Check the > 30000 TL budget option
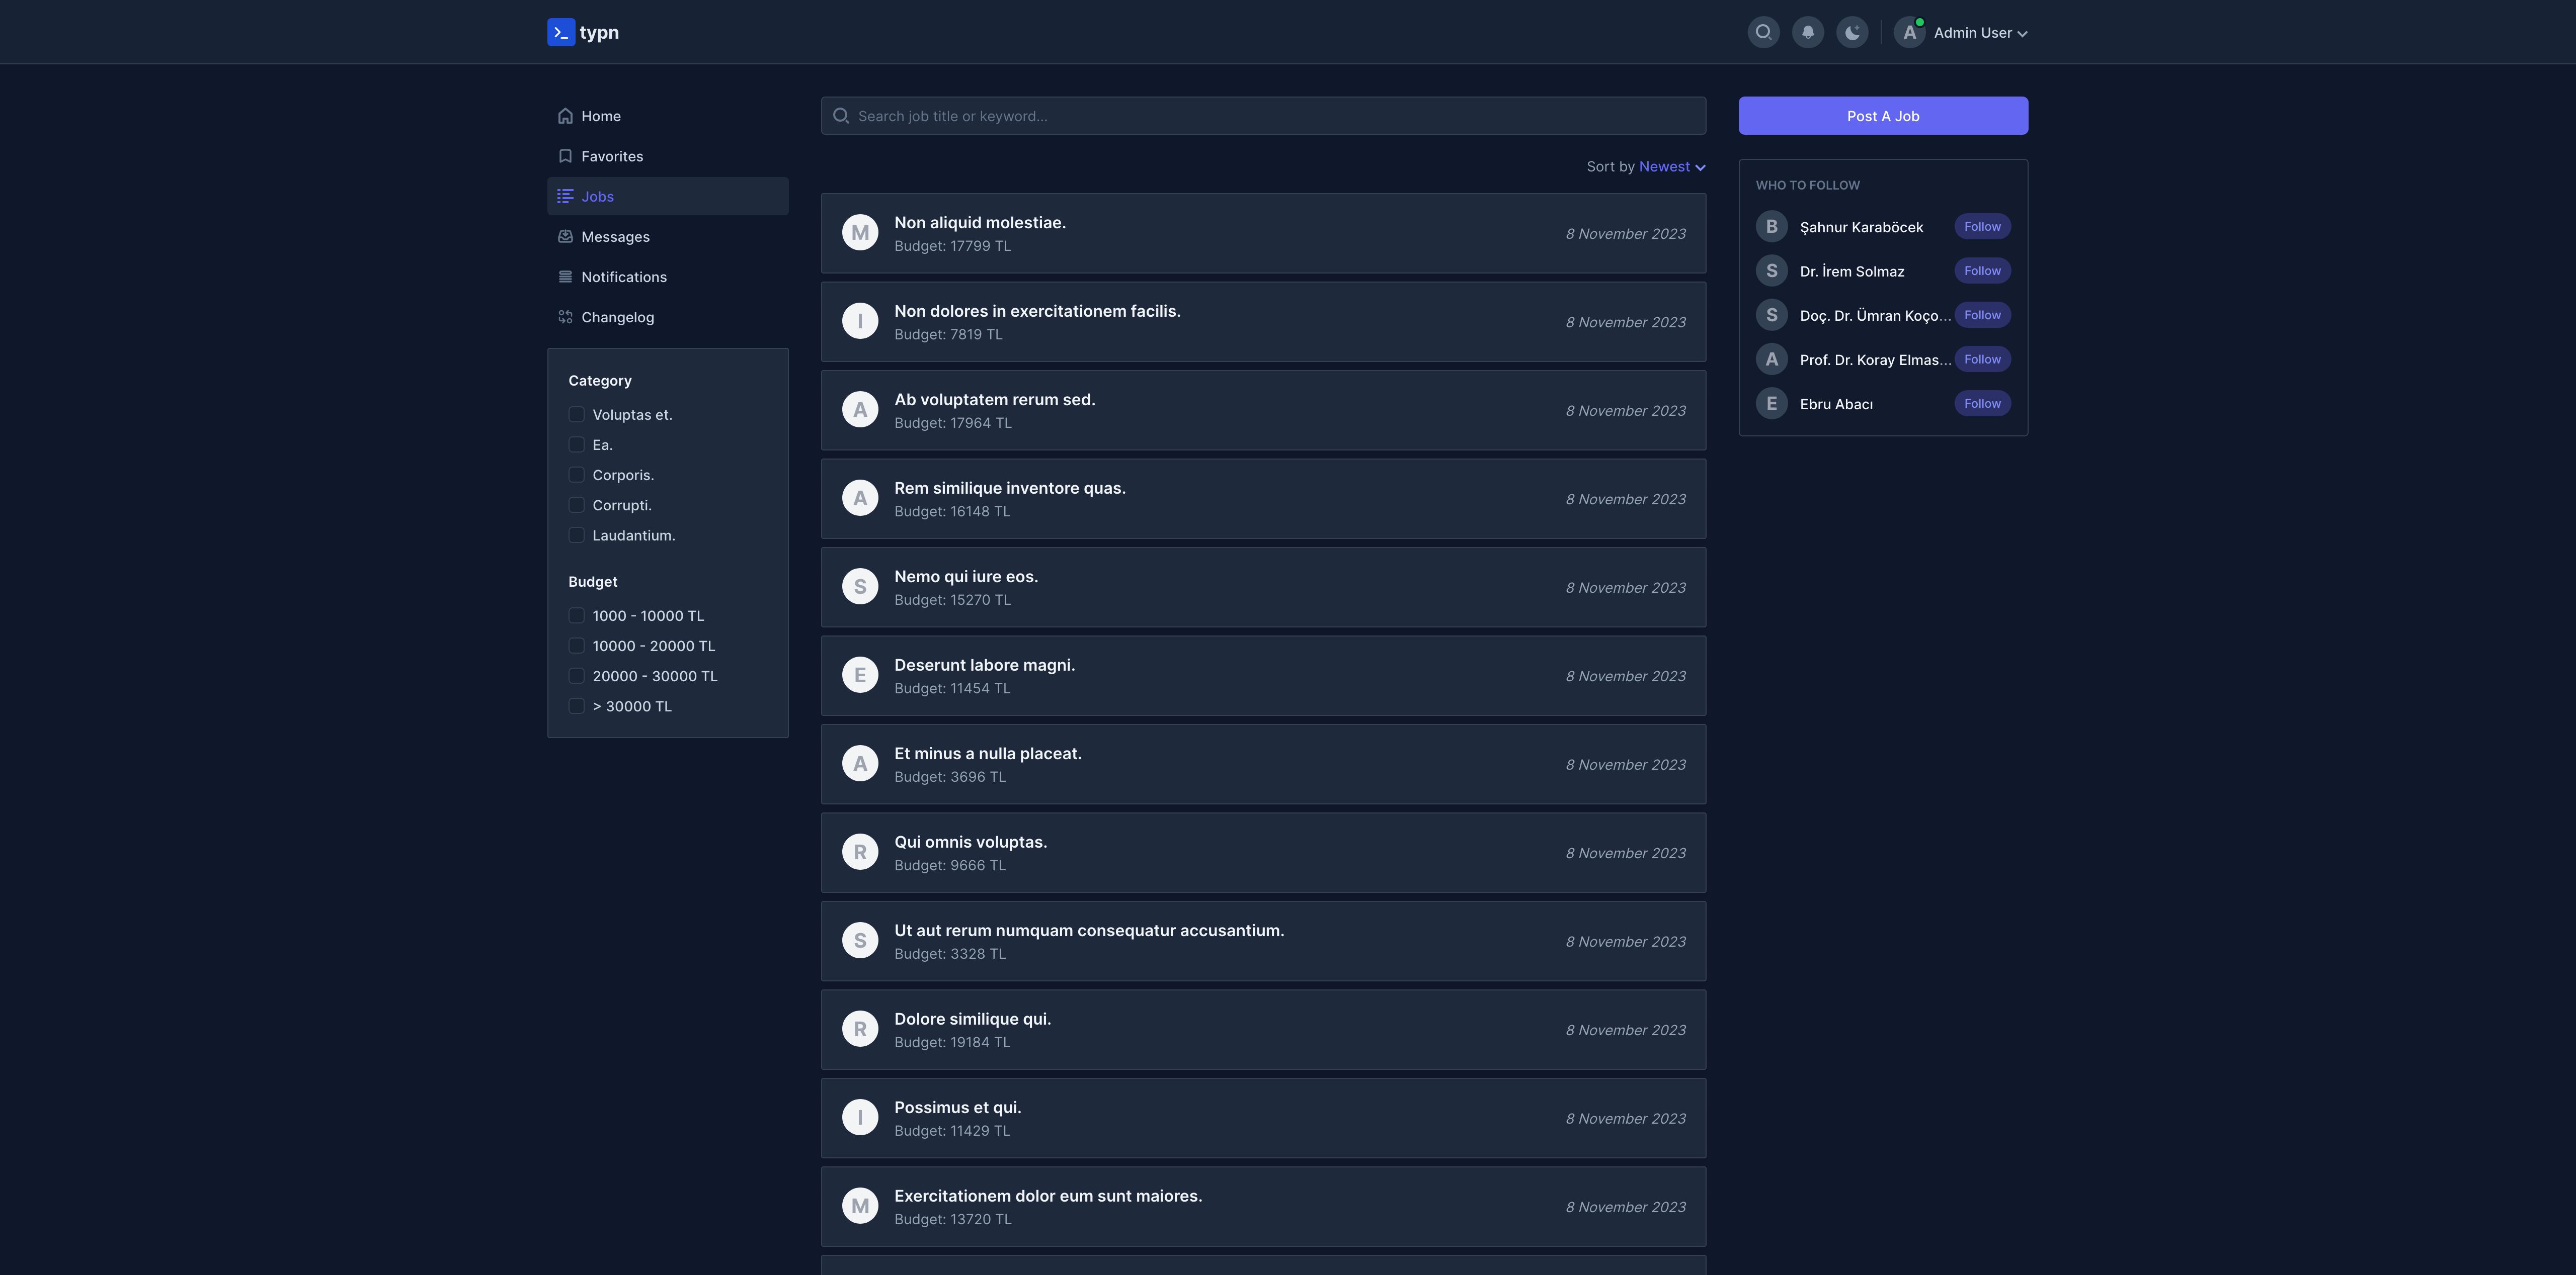Viewport: 2576px width, 1275px height. point(576,706)
